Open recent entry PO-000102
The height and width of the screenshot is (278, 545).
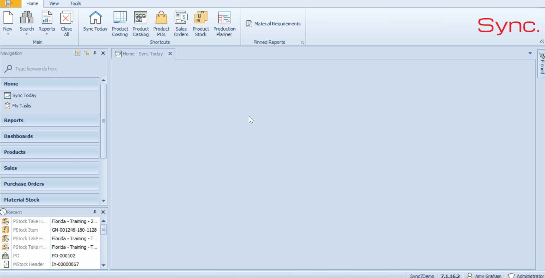64,256
